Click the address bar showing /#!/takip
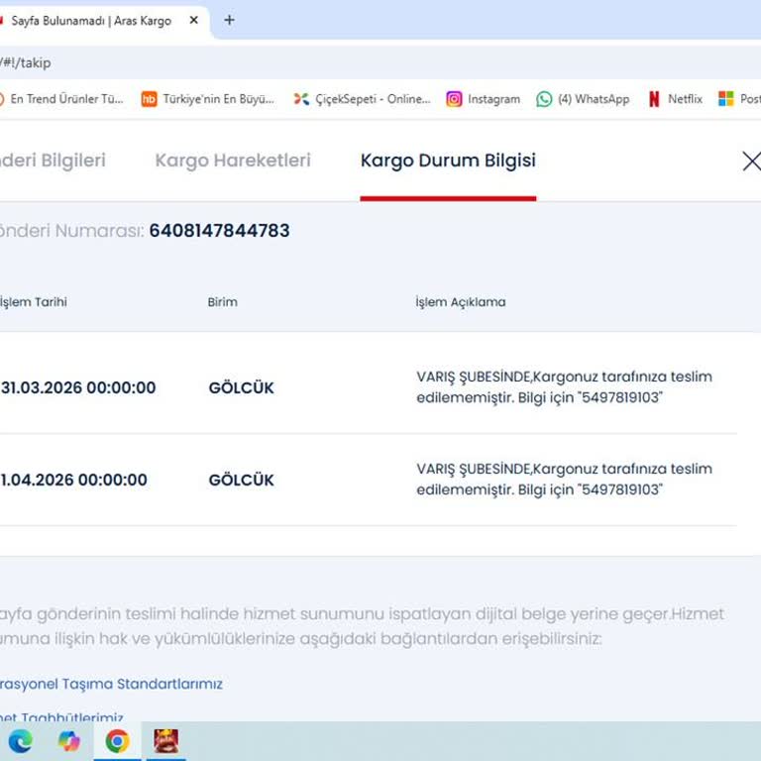The width and height of the screenshot is (761, 761). tap(380, 62)
